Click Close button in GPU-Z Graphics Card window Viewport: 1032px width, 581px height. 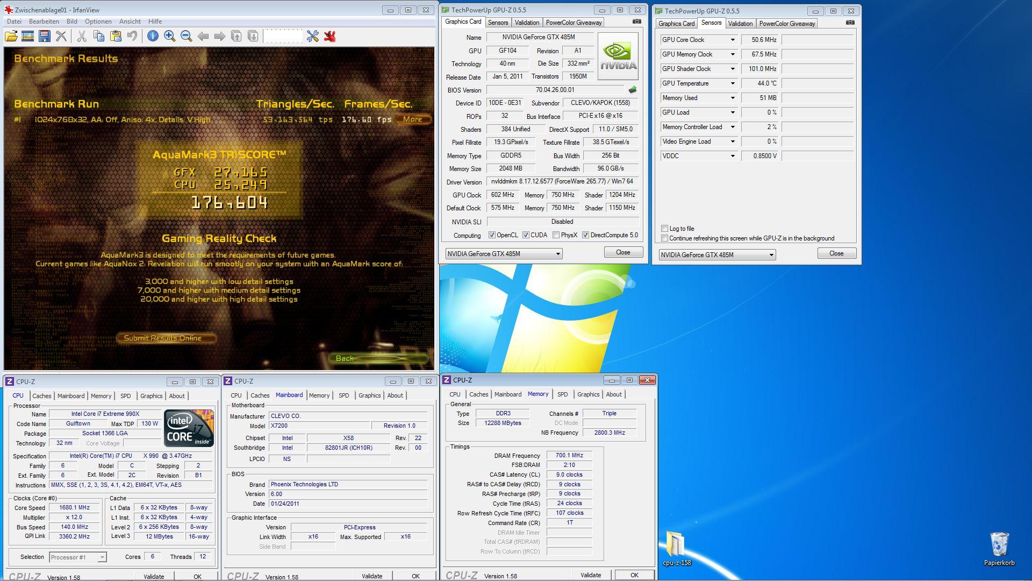pos(623,252)
